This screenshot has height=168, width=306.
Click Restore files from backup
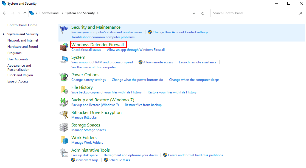click(143, 105)
